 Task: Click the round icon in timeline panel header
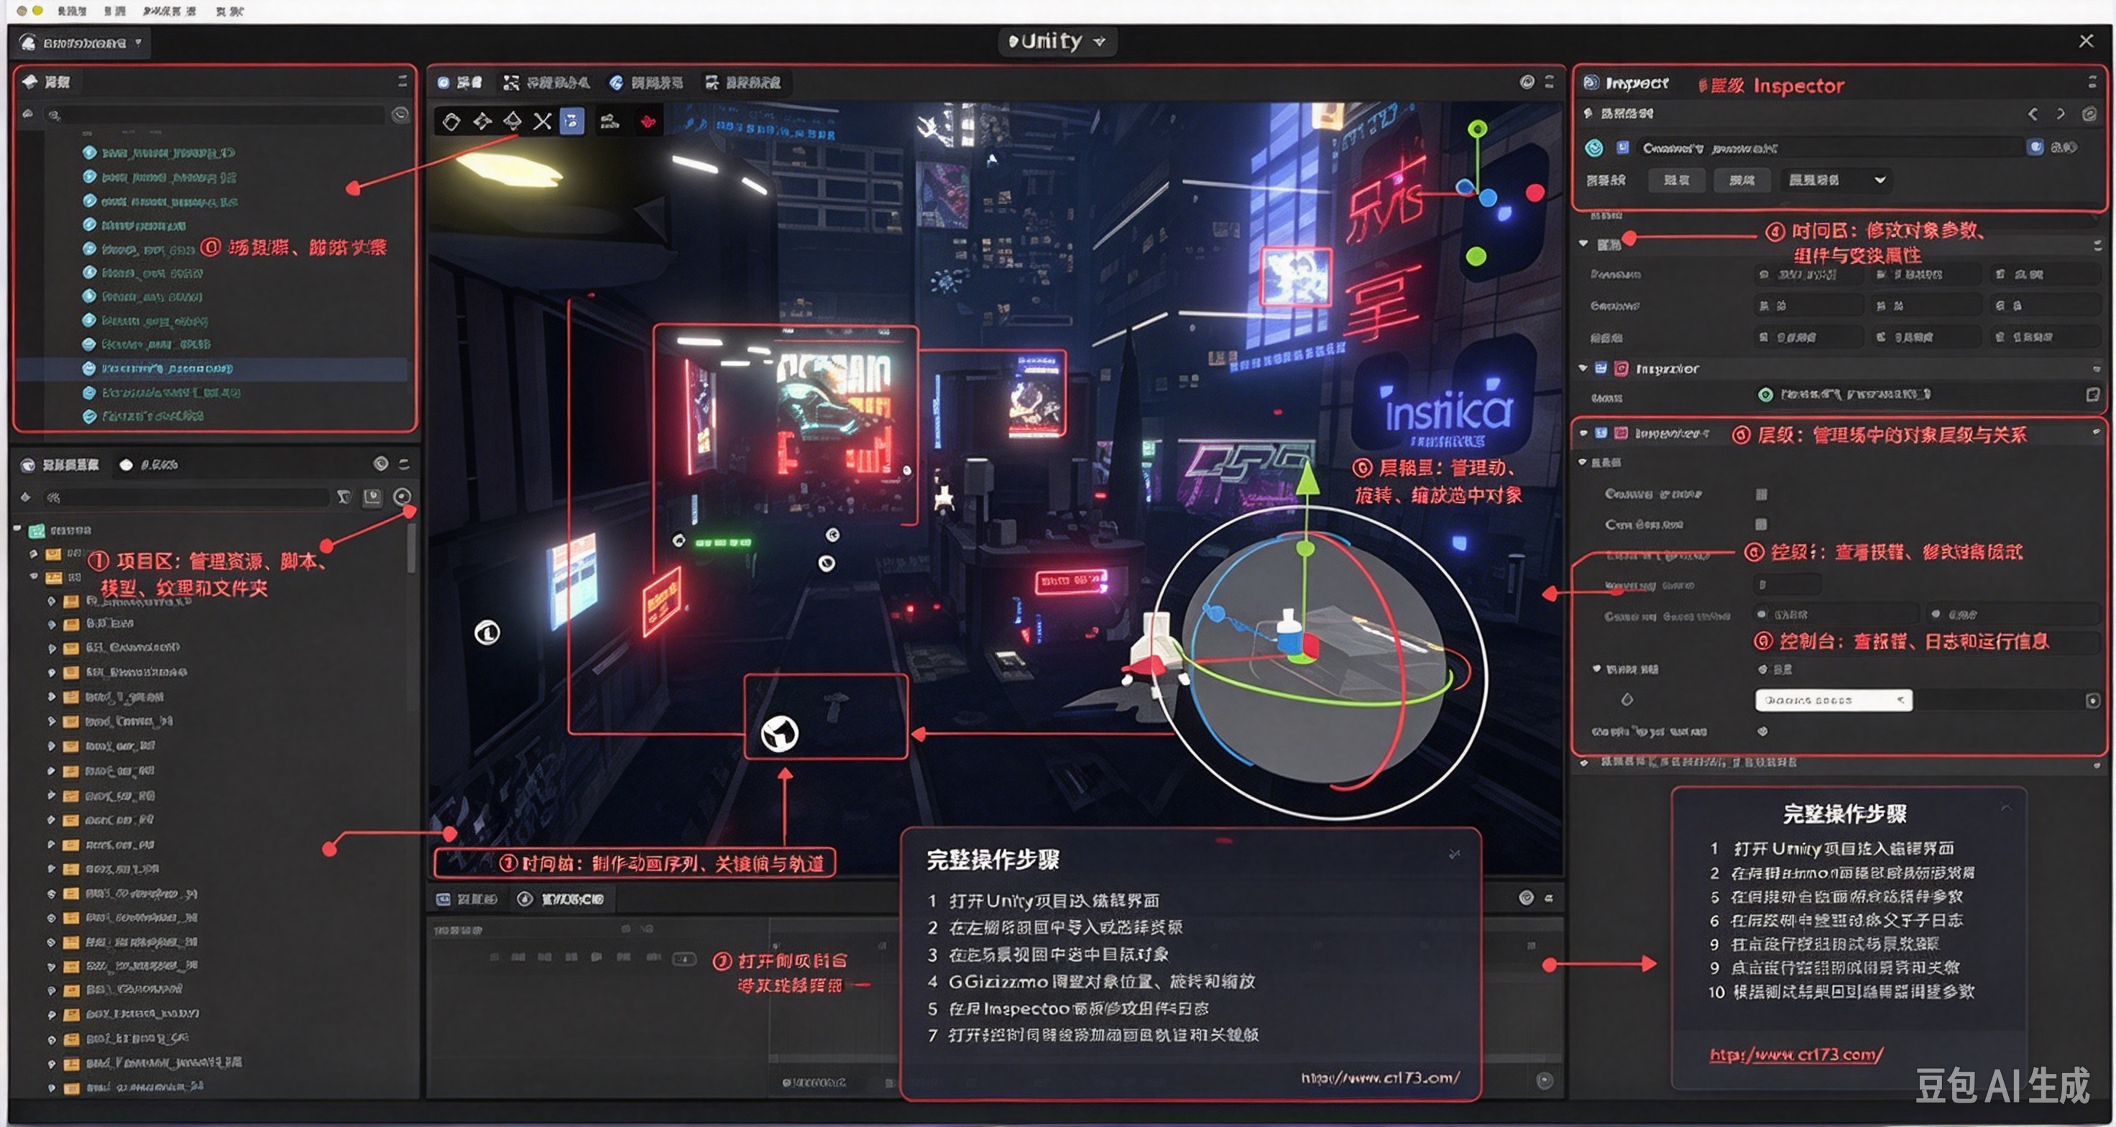coord(1526,898)
